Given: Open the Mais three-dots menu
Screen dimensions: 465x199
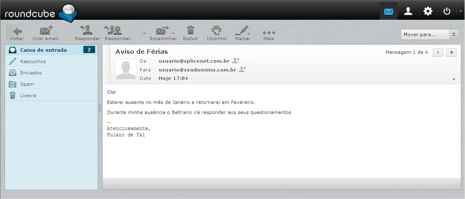Looking at the screenshot, I should tap(269, 33).
